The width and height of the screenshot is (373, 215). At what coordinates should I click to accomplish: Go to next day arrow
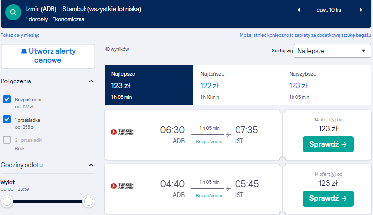click(x=361, y=10)
